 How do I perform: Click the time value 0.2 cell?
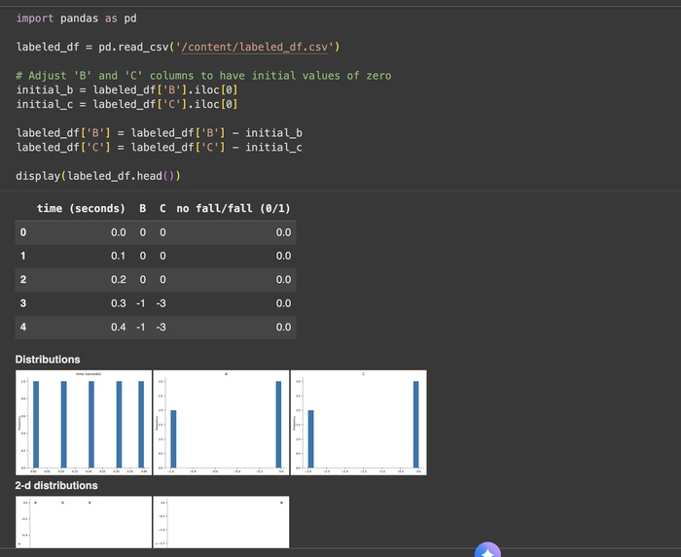tap(118, 280)
